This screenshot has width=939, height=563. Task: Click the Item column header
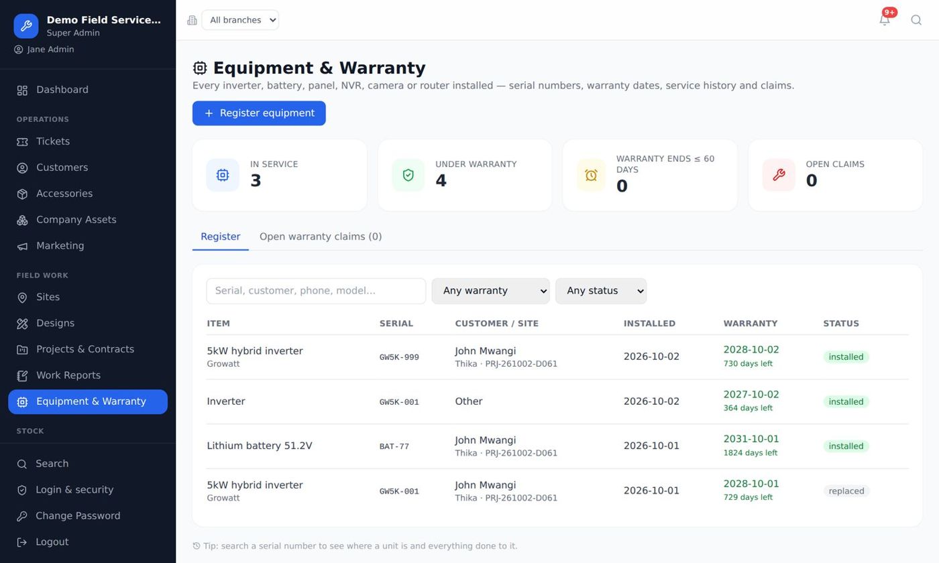tap(219, 324)
